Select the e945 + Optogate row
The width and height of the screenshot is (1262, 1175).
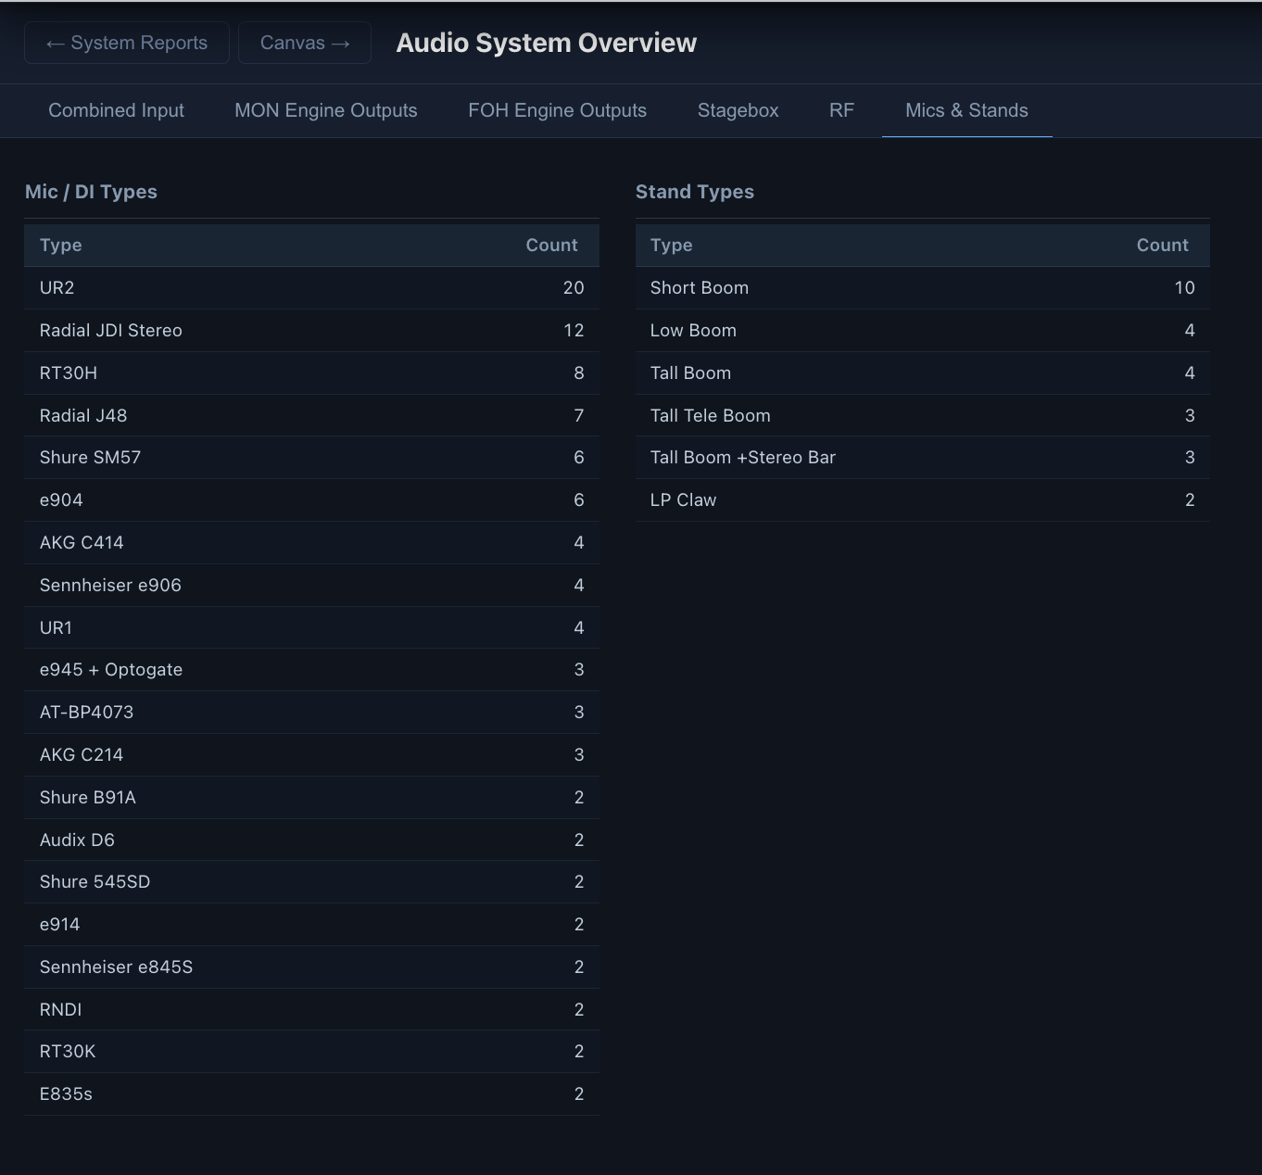point(311,670)
